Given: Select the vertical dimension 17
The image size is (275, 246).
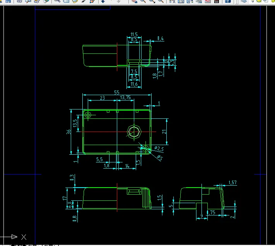Looking at the screenshot, I should click(65, 198).
